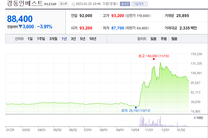Select the 1주일 line chart tab
This screenshot has width=208, height=138.
tap(41, 39)
